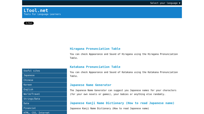
Task: Select HTML, CSS, Internet sidebar item
Action: coord(45,113)
